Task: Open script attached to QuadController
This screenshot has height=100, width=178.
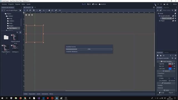Action: (x=173, y=16)
